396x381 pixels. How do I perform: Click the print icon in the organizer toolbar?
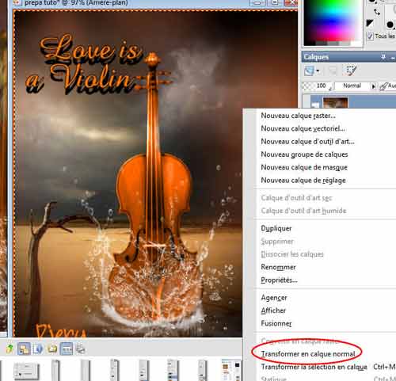80,349
